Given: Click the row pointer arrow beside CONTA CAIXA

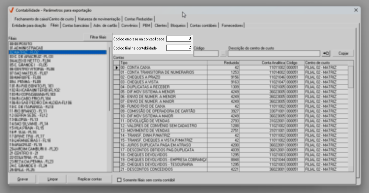Looking at the screenshot, I should click(117, 68).
